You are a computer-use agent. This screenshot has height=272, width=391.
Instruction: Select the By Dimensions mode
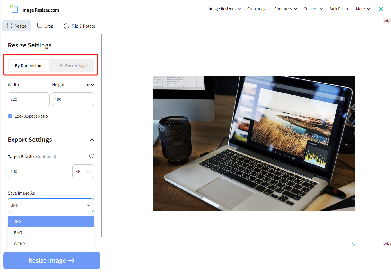pos(29,65)
